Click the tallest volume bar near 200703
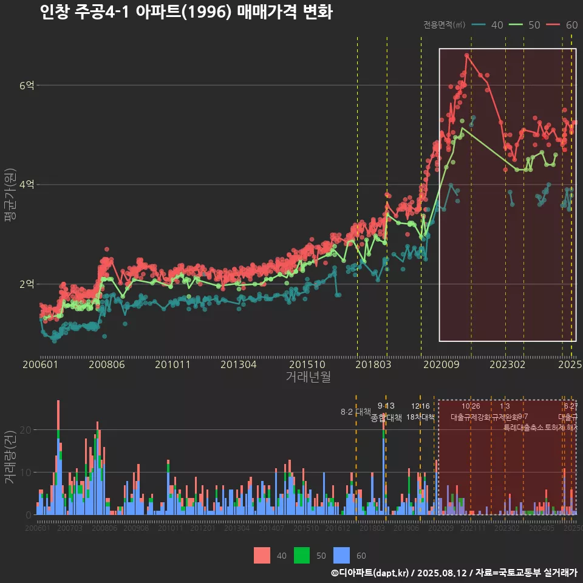The image size is (583, 583). coord(58,457)
